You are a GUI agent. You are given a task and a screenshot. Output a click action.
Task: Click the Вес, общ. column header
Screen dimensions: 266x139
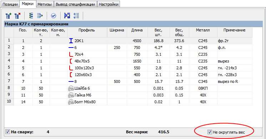pyautogui.click(x=179, y=33)
